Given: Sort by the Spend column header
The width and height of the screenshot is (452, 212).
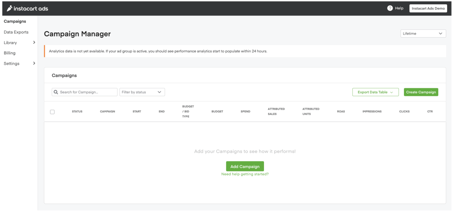Looking at the screenshot, I should 245,111.
